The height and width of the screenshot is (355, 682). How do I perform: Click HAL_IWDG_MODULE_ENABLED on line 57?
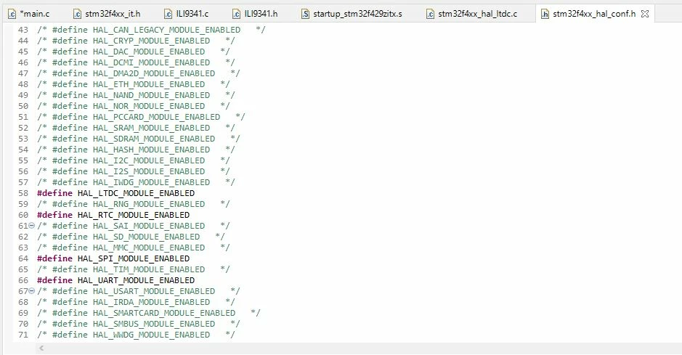[151, 182]
